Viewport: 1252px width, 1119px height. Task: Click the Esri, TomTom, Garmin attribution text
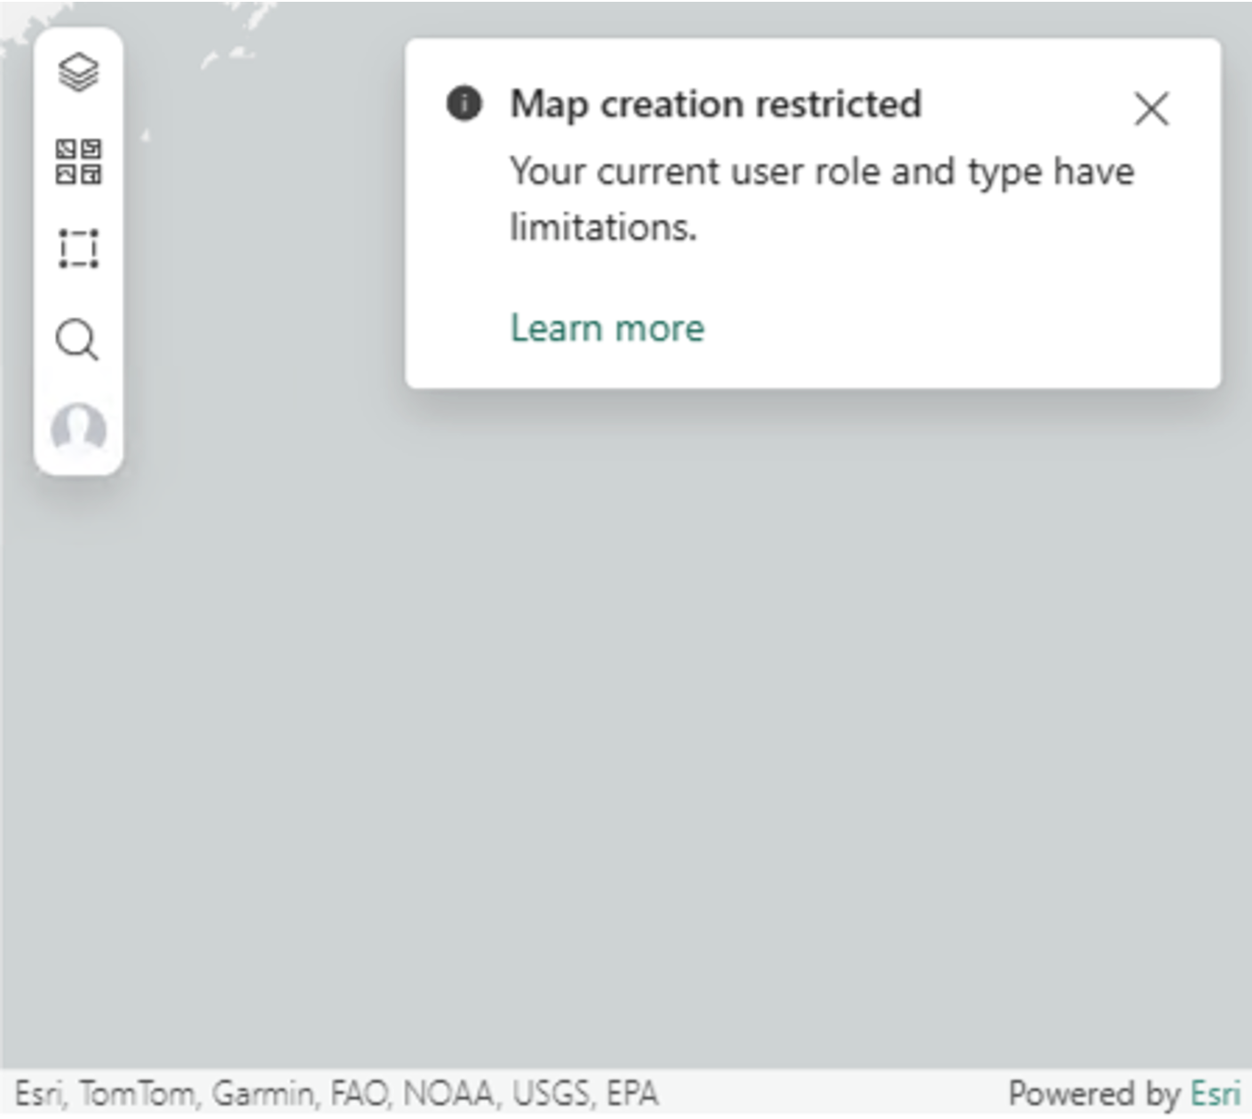coord(337,1093)
